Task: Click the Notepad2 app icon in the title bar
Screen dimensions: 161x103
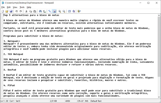Action: tap(3, 3)
